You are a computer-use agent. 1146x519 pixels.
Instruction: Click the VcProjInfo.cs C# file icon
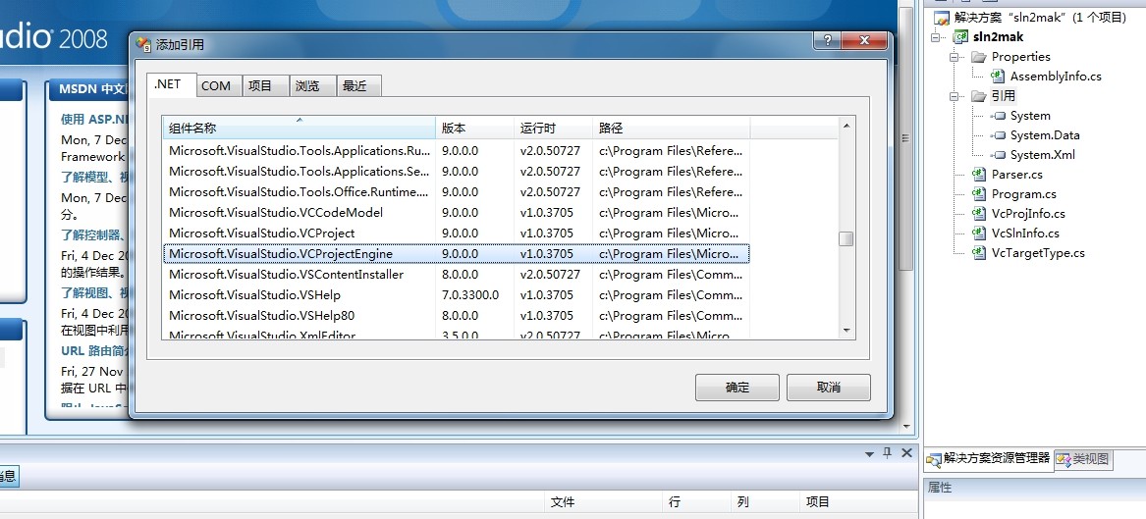[x=979, y=214]
